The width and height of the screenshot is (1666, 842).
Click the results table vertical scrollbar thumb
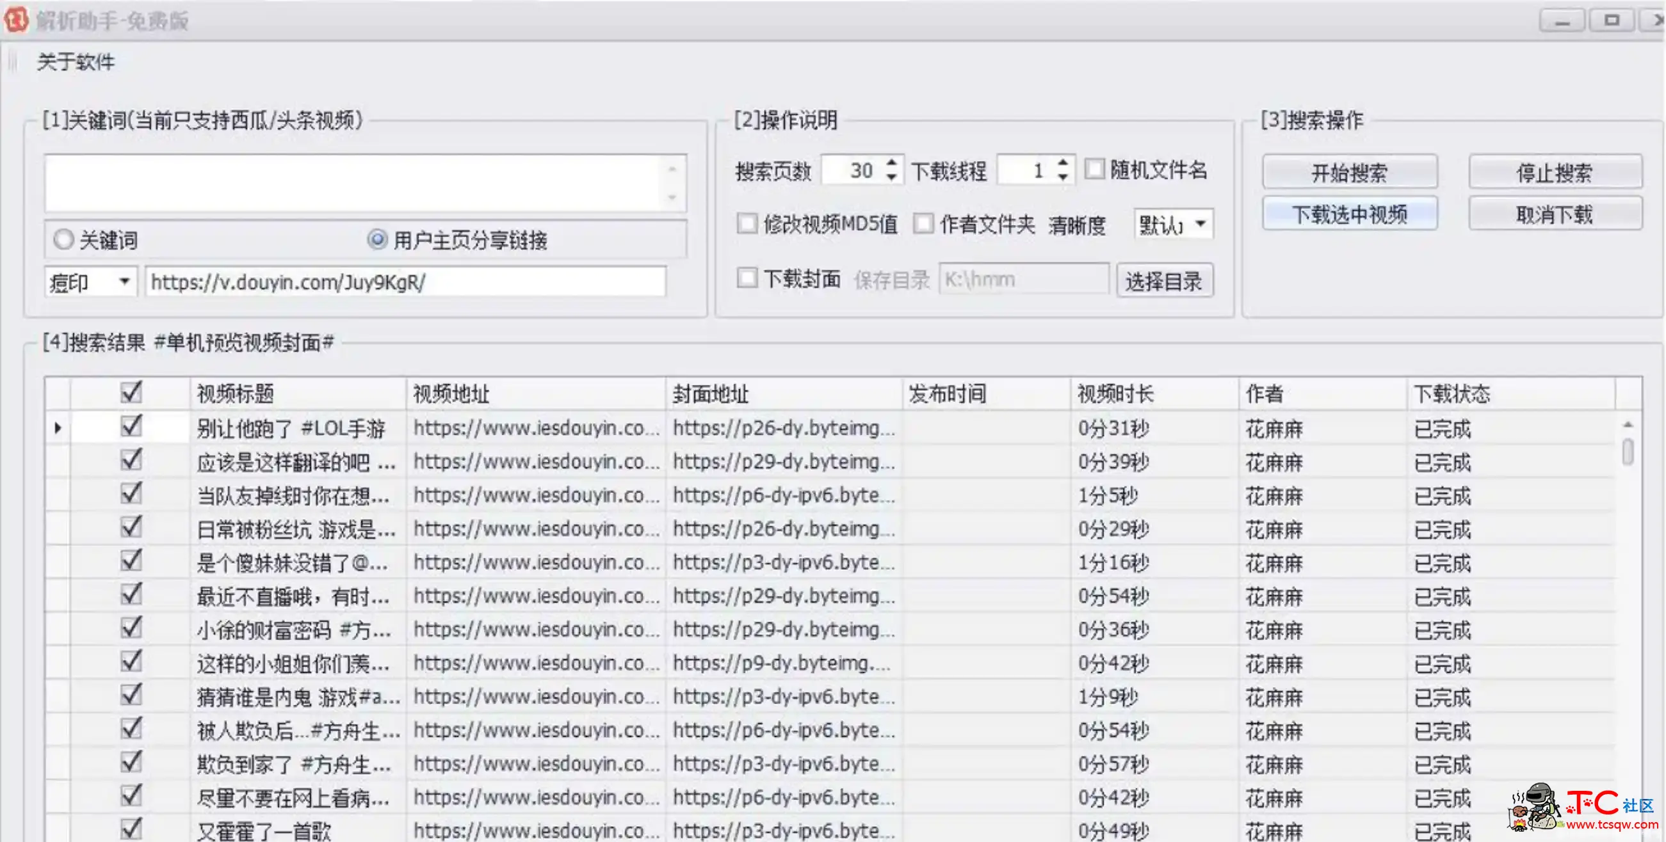pos(1628,452)
